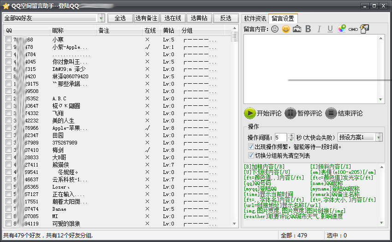Viewport: 392px width, 242px height.
Task: Click the 全部：479 status bar entry
Action: 294,235
